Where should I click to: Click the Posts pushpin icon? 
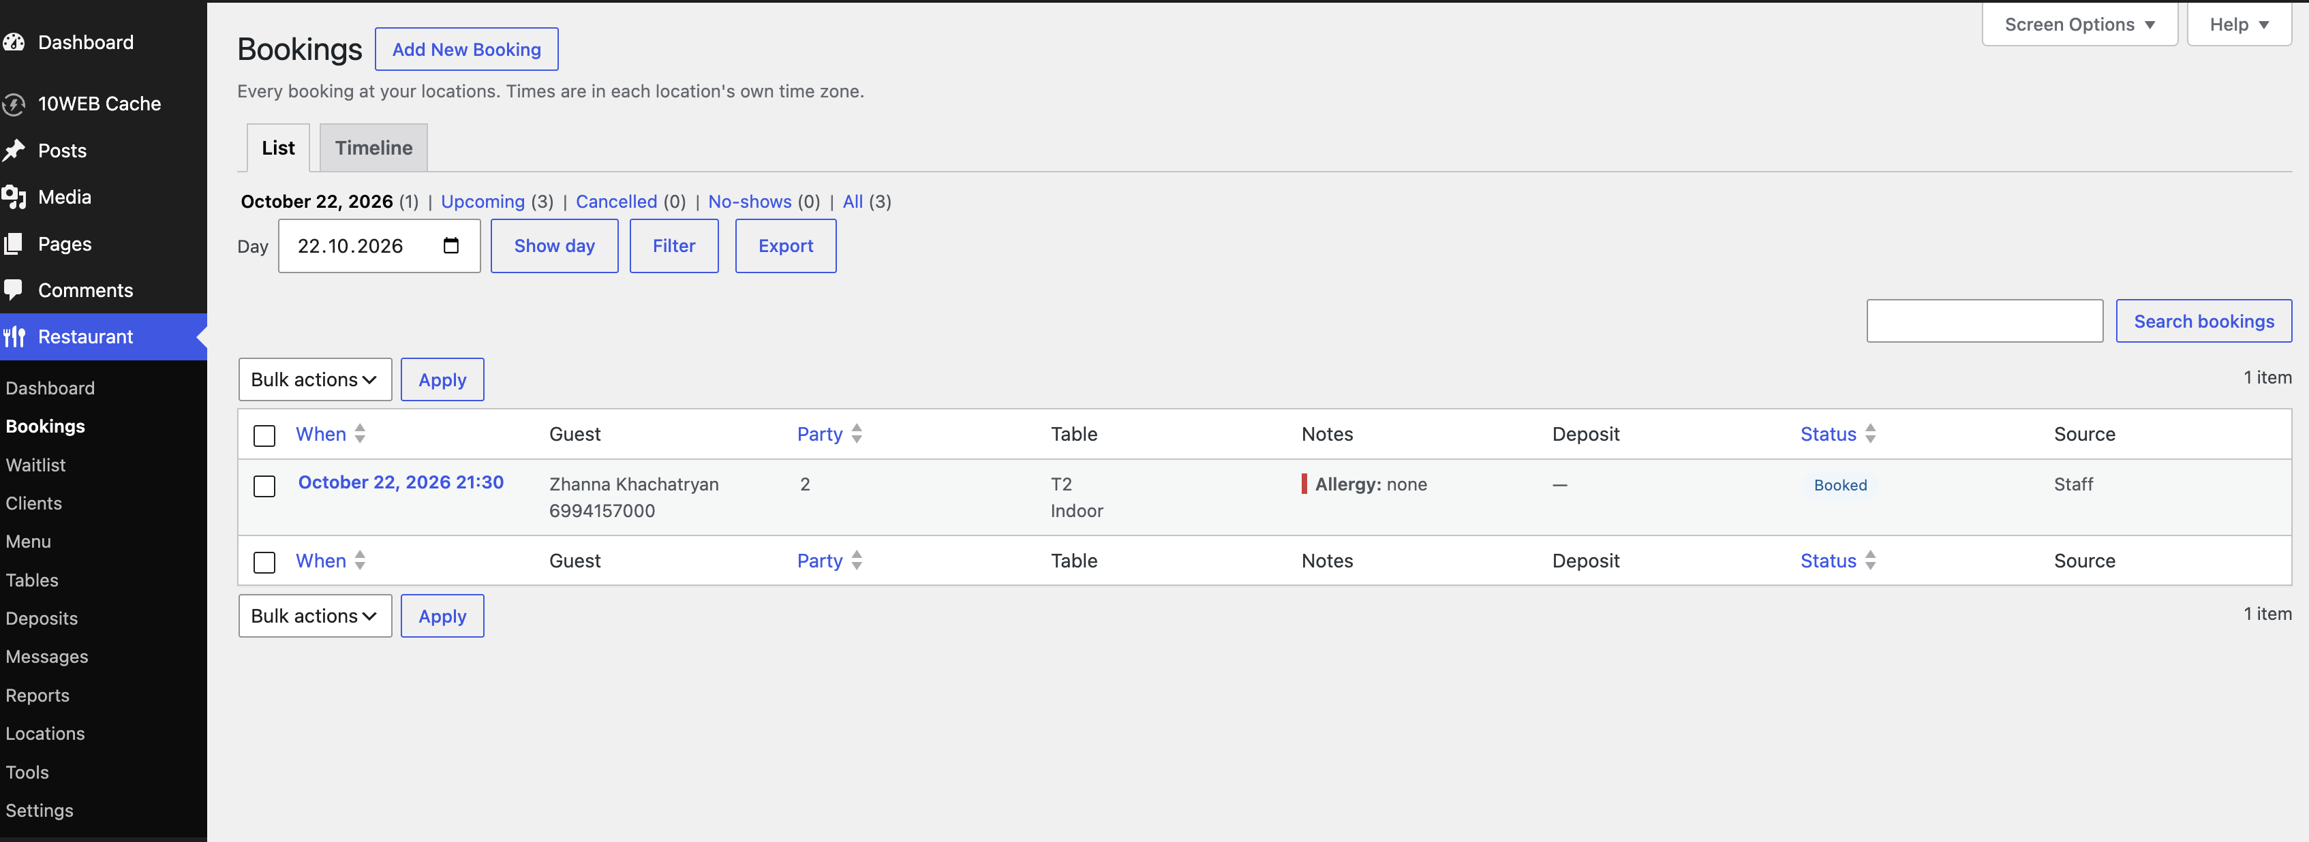click(14, 151)
